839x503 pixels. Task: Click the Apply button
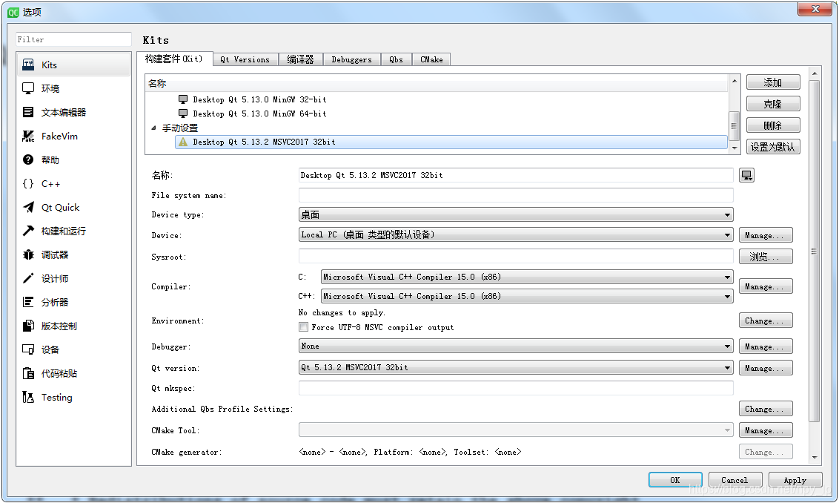pos(795,480)
